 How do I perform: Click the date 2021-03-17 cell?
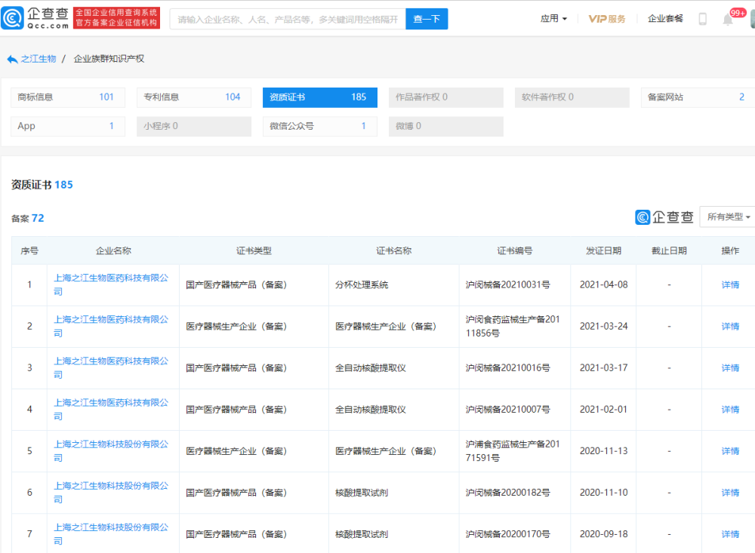603,367
